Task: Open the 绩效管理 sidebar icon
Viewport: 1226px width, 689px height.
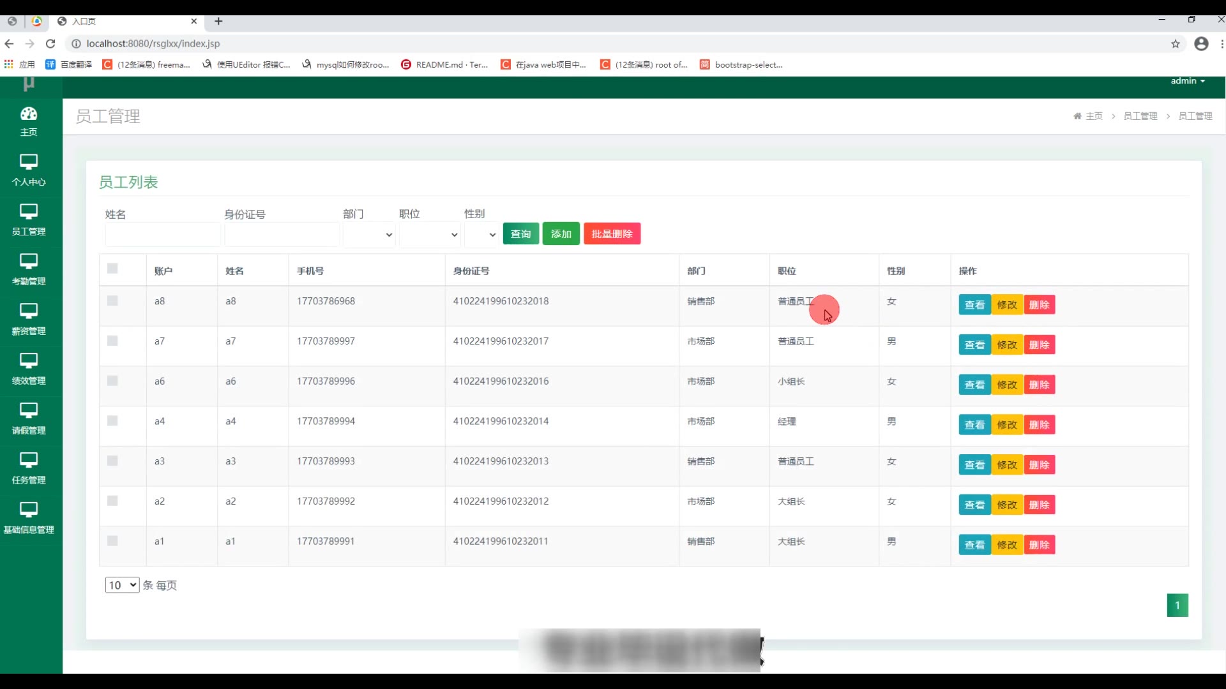Action: pos(29,361)
